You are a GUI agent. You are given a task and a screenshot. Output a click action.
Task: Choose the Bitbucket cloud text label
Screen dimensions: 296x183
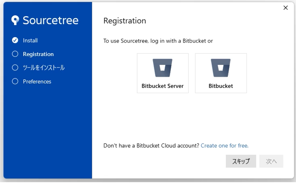pos(221,86)
